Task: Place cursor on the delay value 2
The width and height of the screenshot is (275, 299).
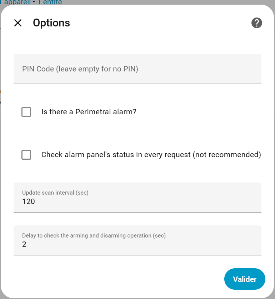Action: pos(24,245)
